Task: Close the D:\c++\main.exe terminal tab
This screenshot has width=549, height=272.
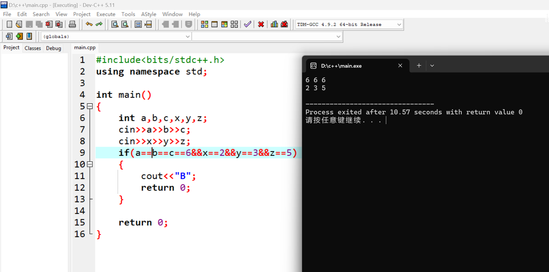Action: (x=400, y=66)
